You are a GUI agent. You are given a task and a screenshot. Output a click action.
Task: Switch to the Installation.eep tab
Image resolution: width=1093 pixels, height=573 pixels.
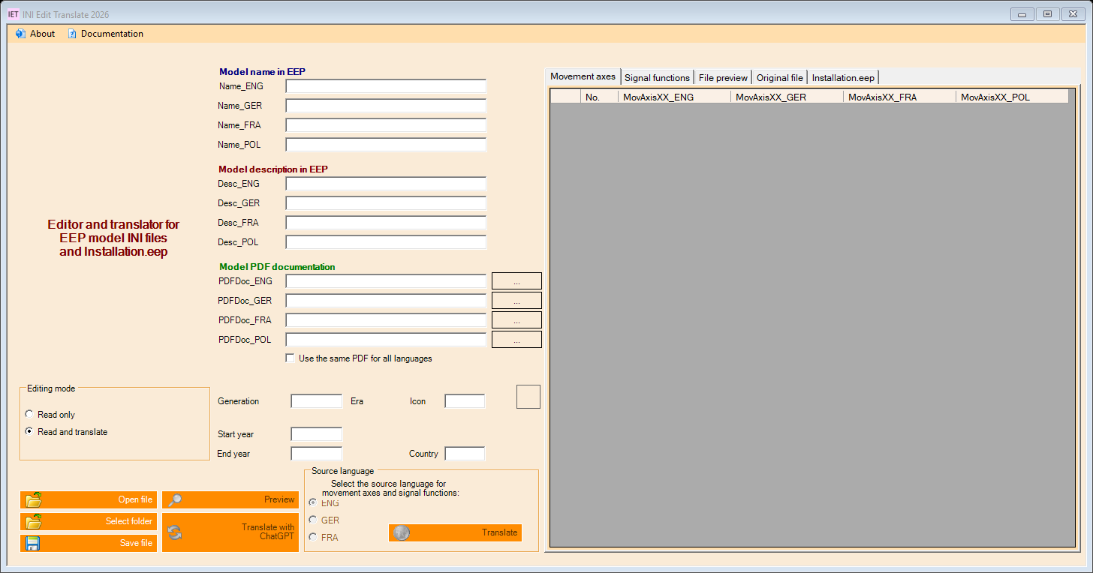coord(843,77)
